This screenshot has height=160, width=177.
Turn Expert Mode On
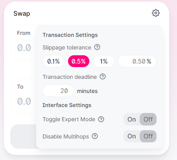click(x=132, y=119)
